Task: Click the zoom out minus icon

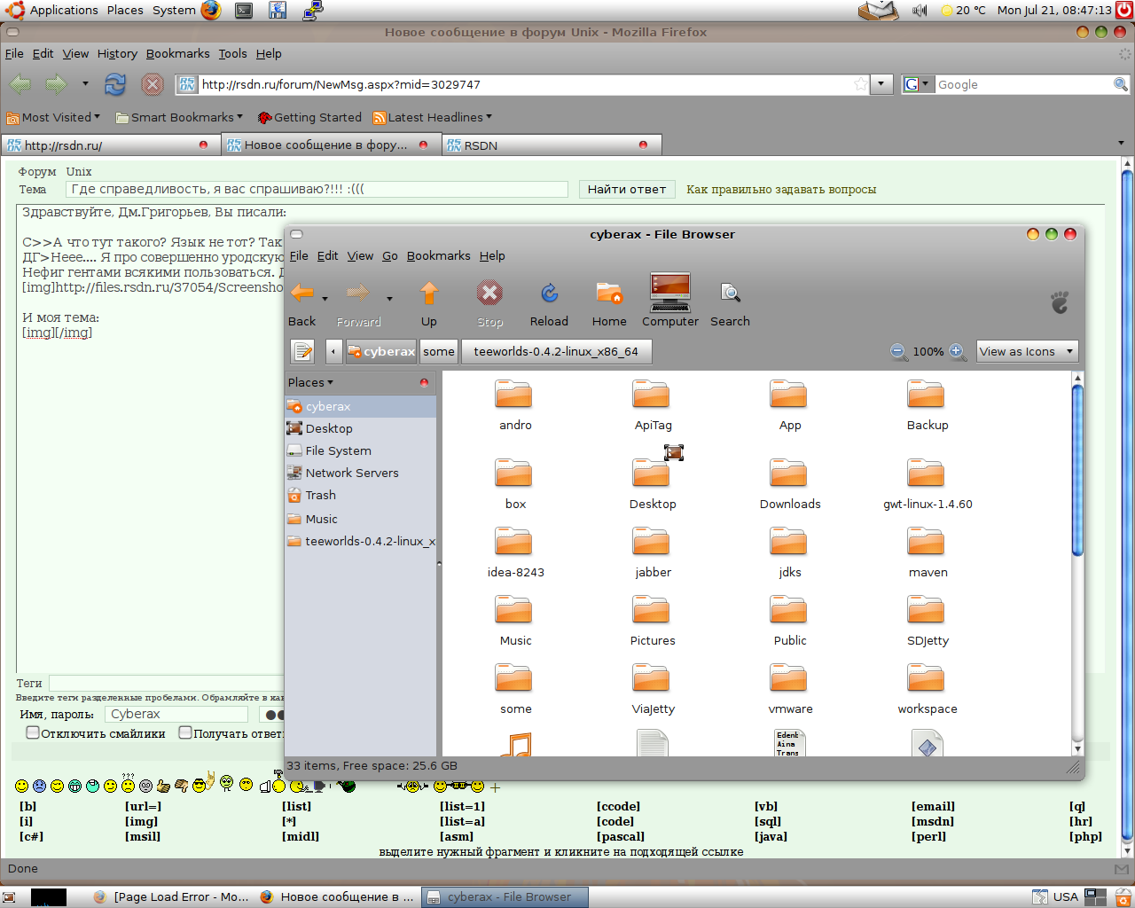Action: [898, 352]
